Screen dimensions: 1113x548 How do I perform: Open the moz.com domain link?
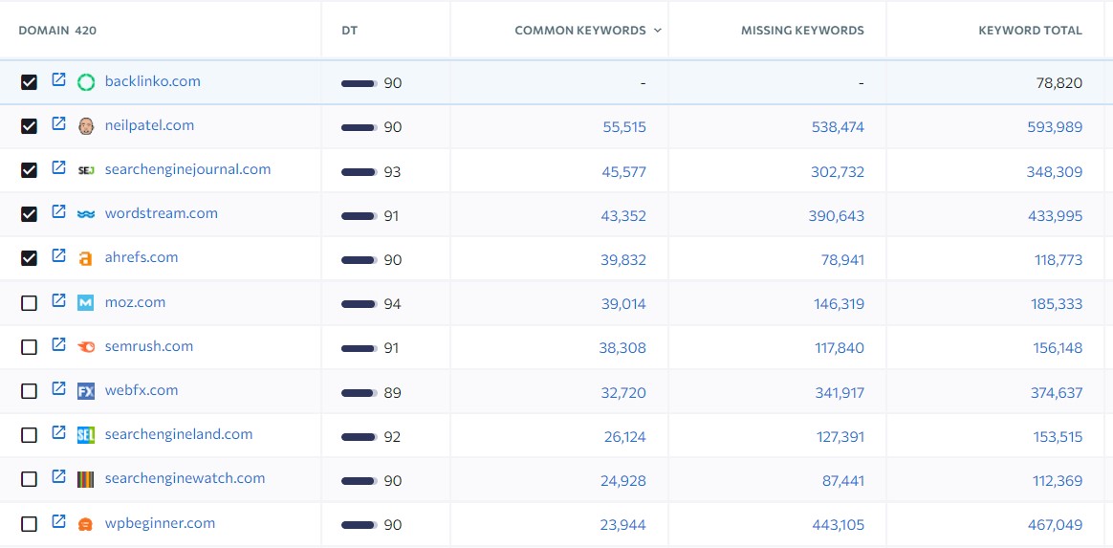tap(135, 301)
